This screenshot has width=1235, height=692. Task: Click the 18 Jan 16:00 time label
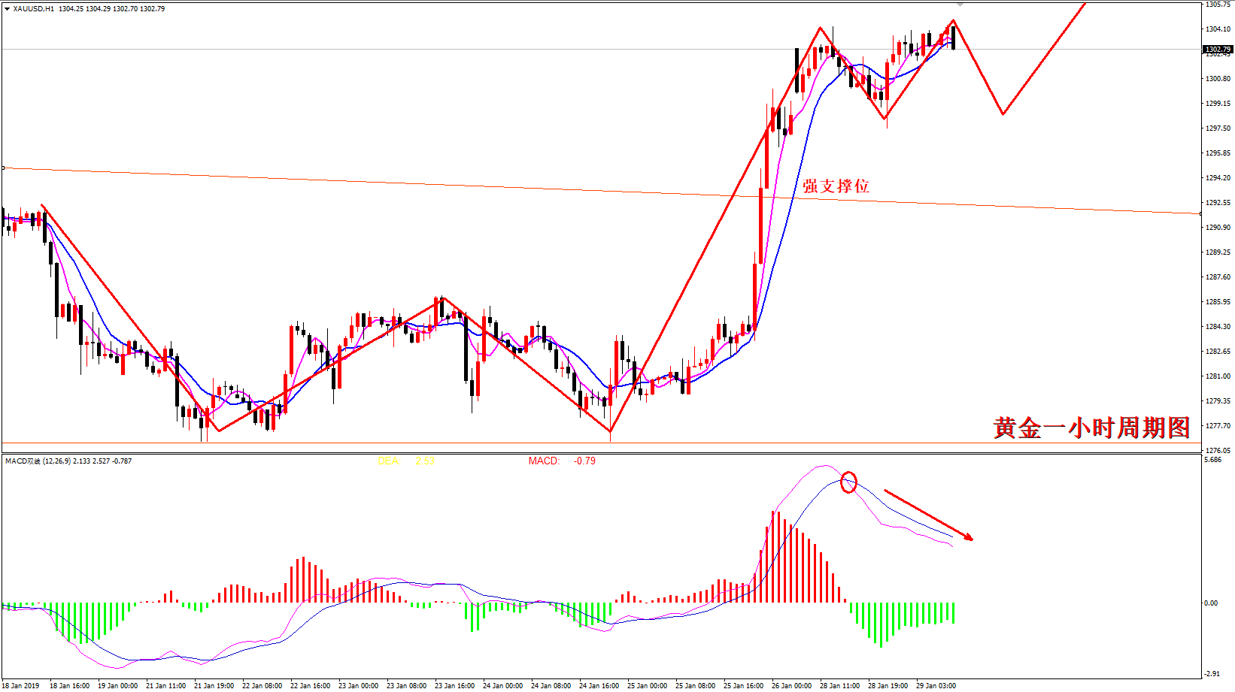pos(70,685)
